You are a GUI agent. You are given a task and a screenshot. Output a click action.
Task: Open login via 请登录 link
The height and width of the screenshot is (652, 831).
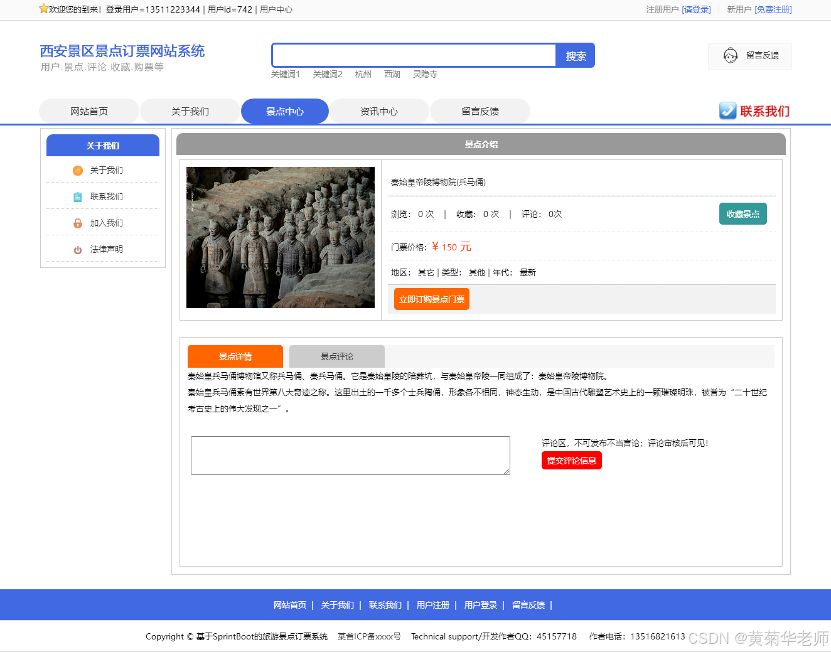click(697, 9)
